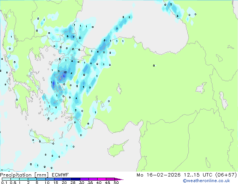Click the 25–30 mm dark blue legend swatch

(76, 179)
